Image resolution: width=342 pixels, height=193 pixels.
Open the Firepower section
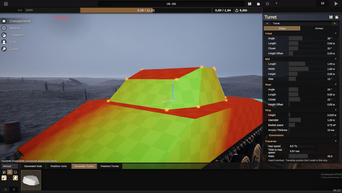pos(13,35)
